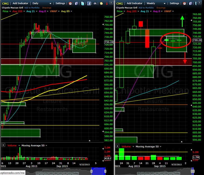Viewport: 204px width, 175px height.
Task: Open the yellow sticky note icon
Action: click(x=101, y=4)
